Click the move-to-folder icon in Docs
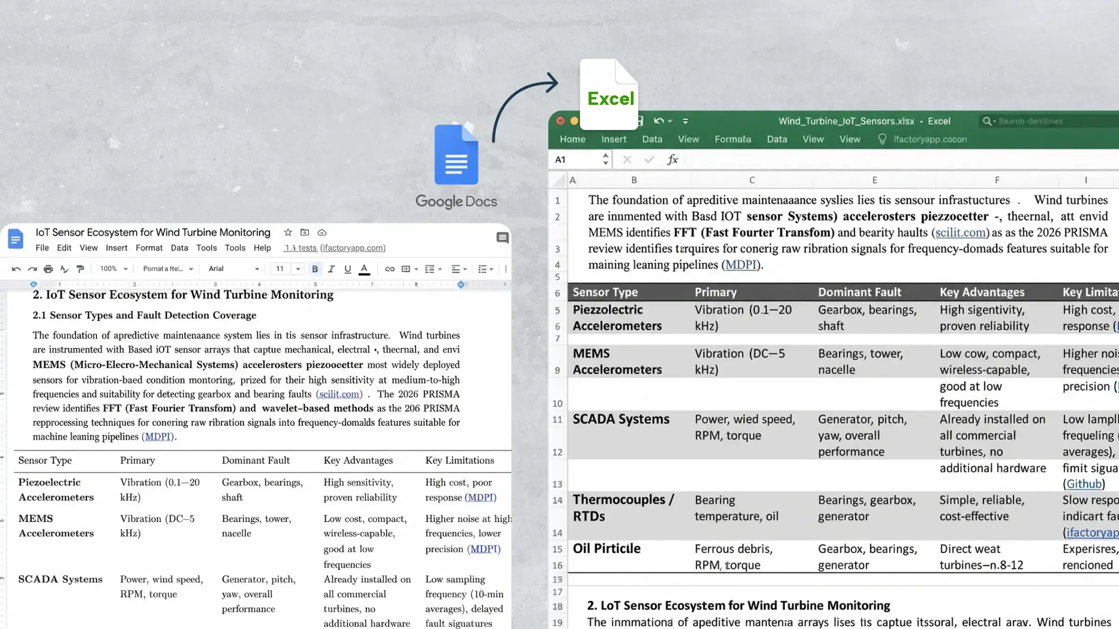Image resolution: width=1119 pixels, height=629 pixels. tap(304, 232)
